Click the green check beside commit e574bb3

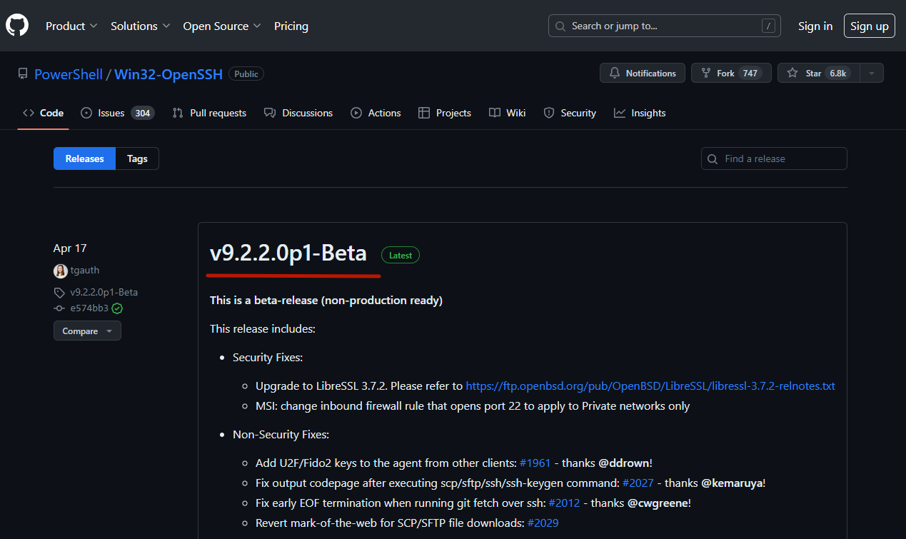[117, 308]
